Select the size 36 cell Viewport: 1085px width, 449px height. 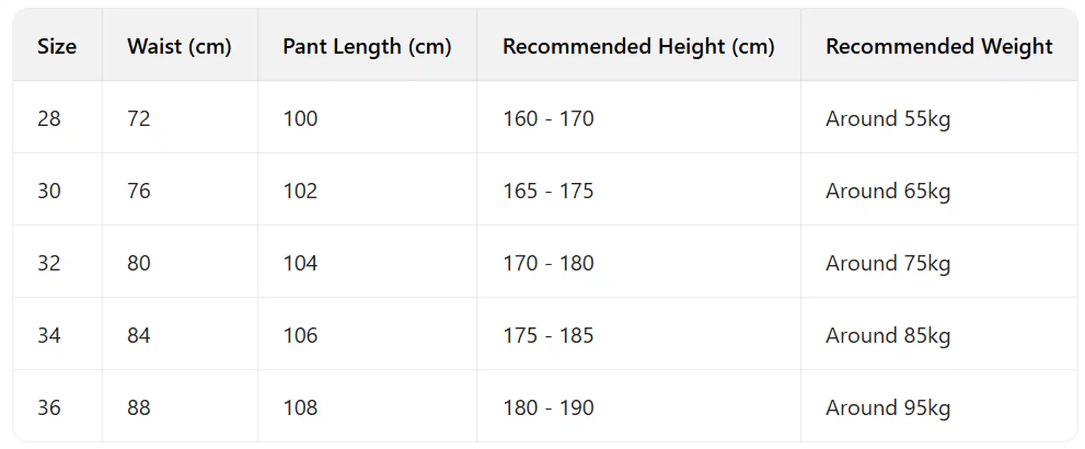tap(49, 408)
